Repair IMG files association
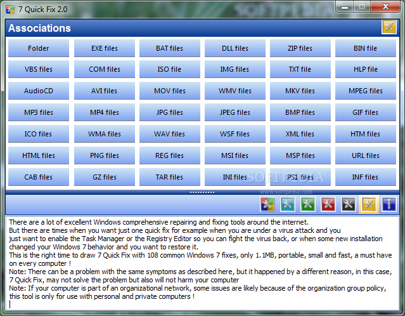405x316 pixels. (x=235, y=69)
